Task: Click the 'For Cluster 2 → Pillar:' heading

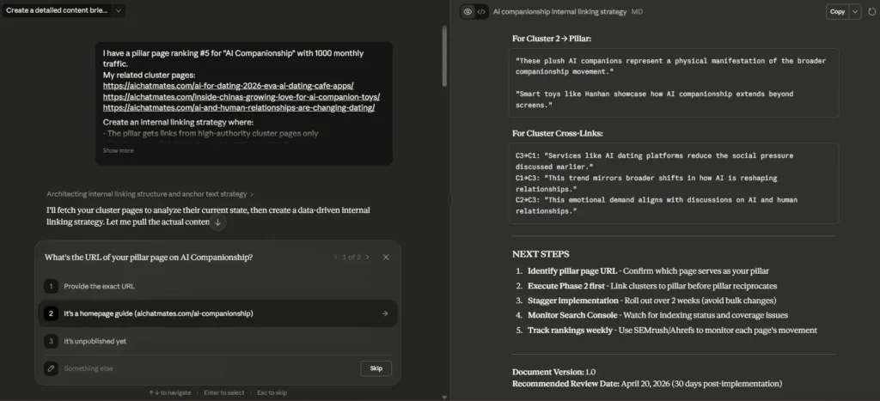Action: tap(552, 39)
